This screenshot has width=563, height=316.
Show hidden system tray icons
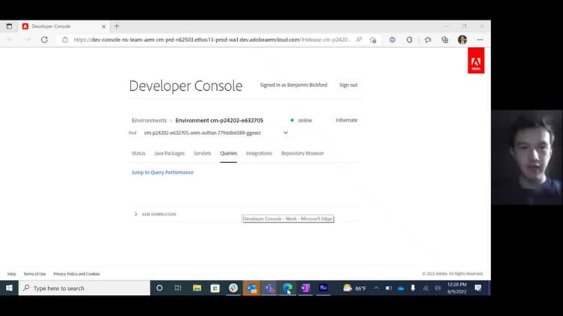pyautogui.click(x=376, y=288)
